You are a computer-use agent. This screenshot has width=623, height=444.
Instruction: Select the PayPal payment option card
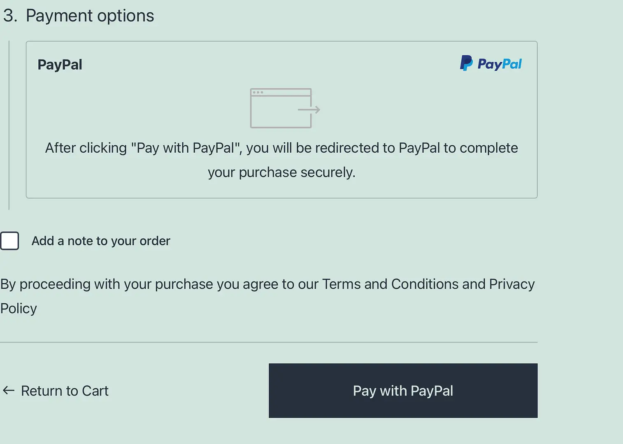281,119
